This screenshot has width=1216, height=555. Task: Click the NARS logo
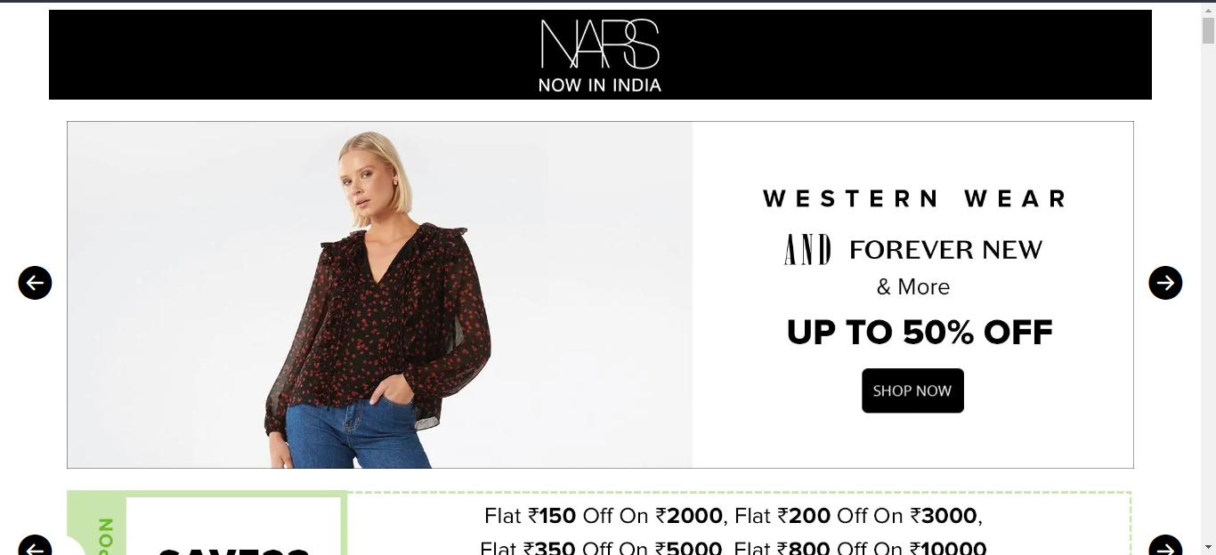point(600,44)
